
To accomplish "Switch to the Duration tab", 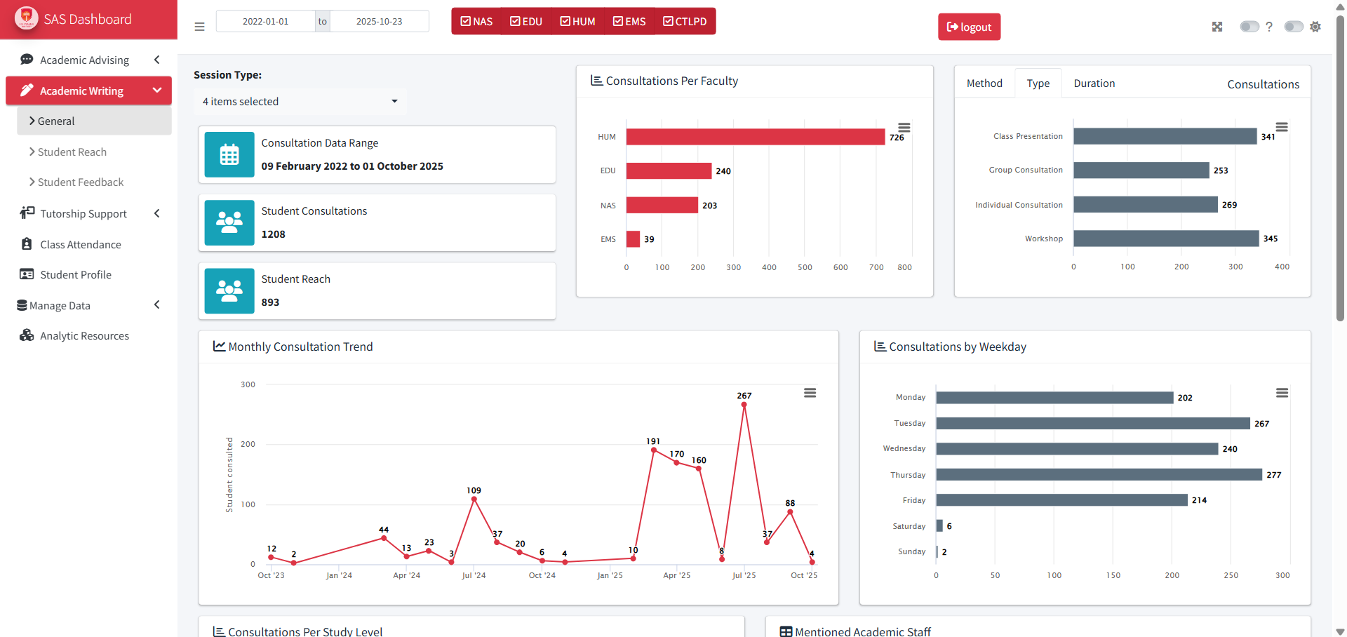I will pyautogui.click(x=1094, y=83).
